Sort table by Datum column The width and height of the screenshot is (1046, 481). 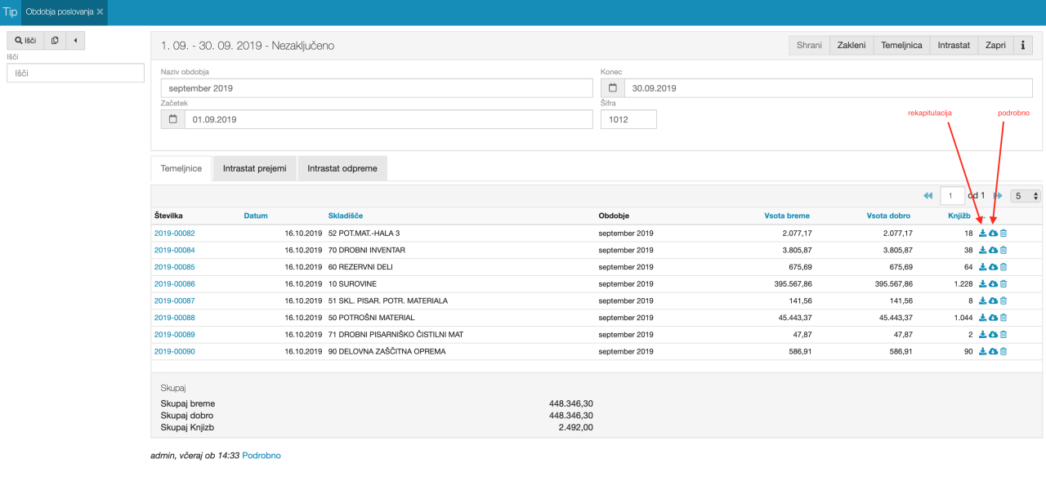[x=256, y=216]
